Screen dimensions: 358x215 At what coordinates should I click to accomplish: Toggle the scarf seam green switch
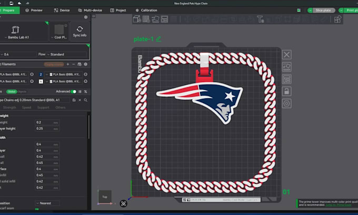coord(37,209)
